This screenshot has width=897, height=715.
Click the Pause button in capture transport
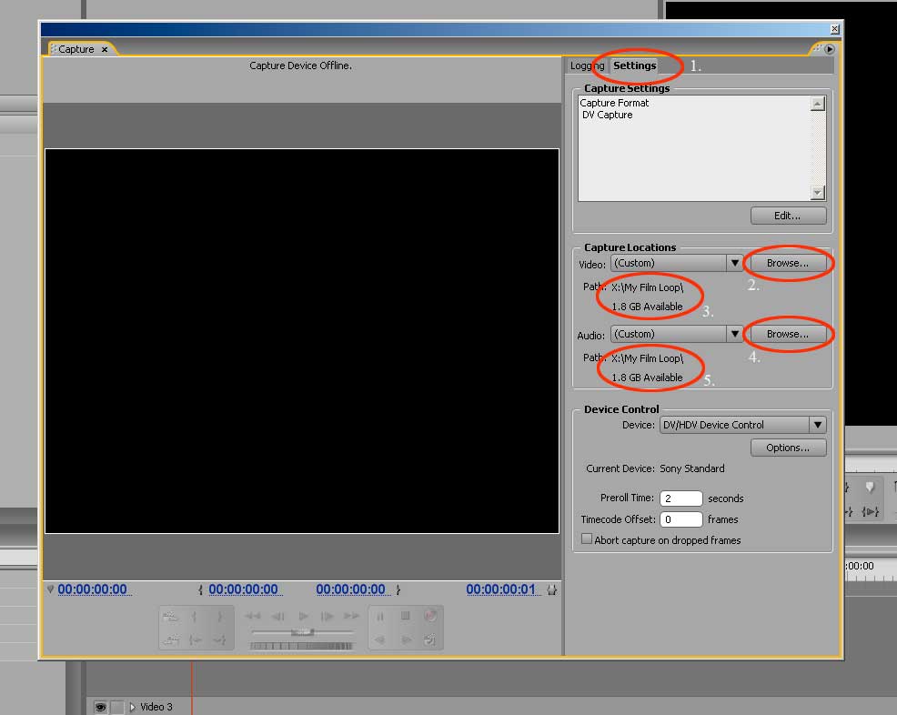(380, 616)
